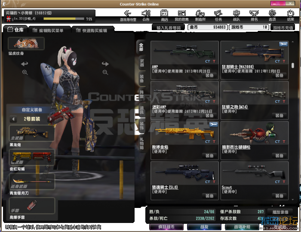Equip the Scout rifle
Viewport: 301px width, 232px height.
pyautogui.click(x=279, y=196)
